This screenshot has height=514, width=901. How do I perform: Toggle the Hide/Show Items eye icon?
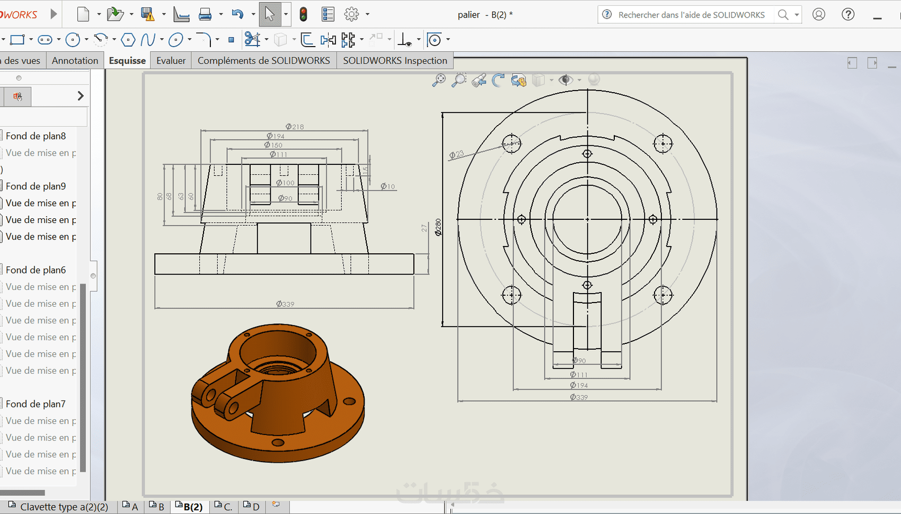pyautogui.click(x=566, y=80)
